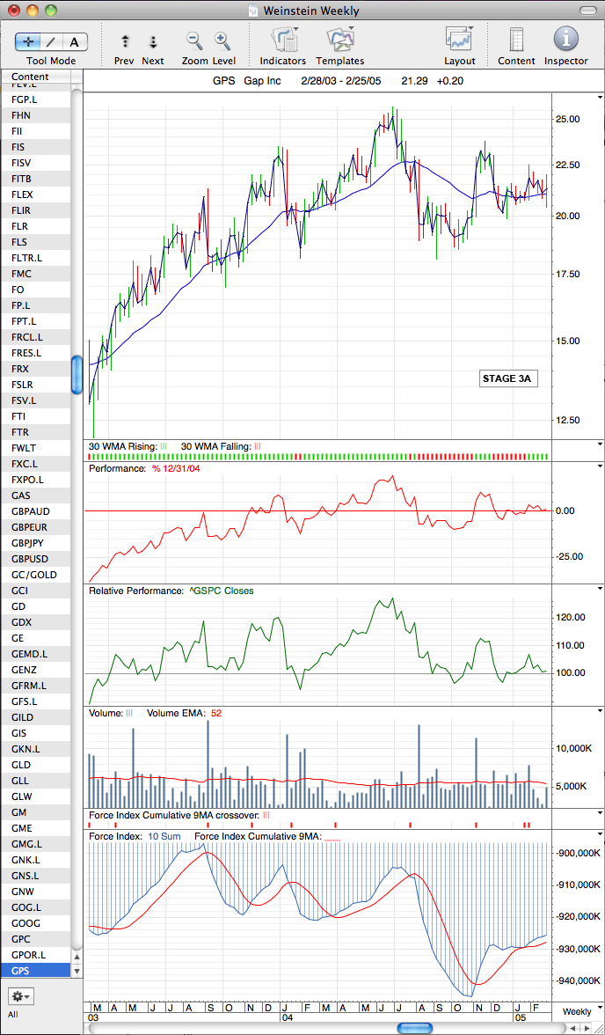
Task: Click the symbol list scrollbar thumb
Action: pyautogui.click(x=77, y=374)
